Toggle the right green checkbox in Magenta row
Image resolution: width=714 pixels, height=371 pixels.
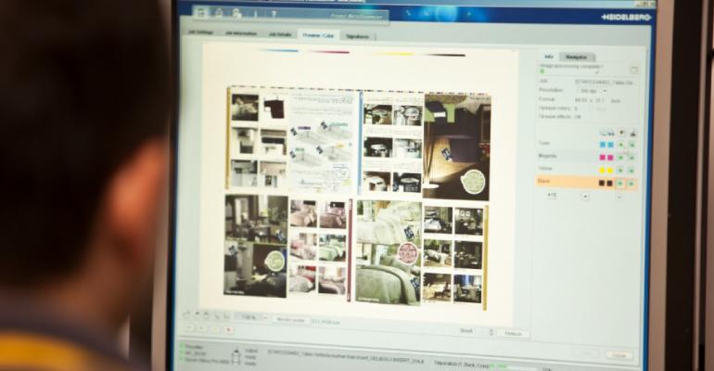tap(631, 158)
